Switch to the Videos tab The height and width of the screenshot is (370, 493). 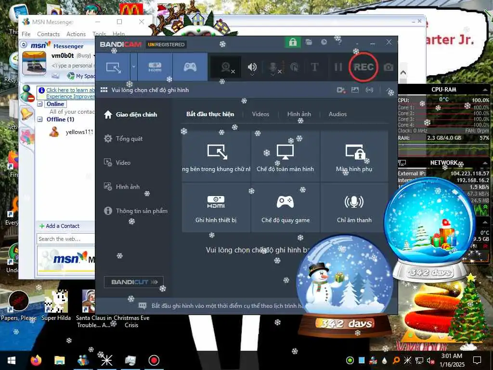[x=260, y=114]
